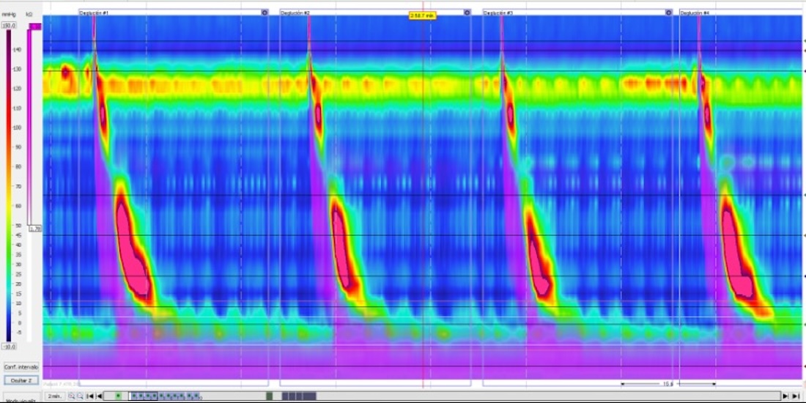Click the yellow 2:58.7 min time marker
Image resolution: width=806 pixels, height=403 pixels.
[423, 16]
